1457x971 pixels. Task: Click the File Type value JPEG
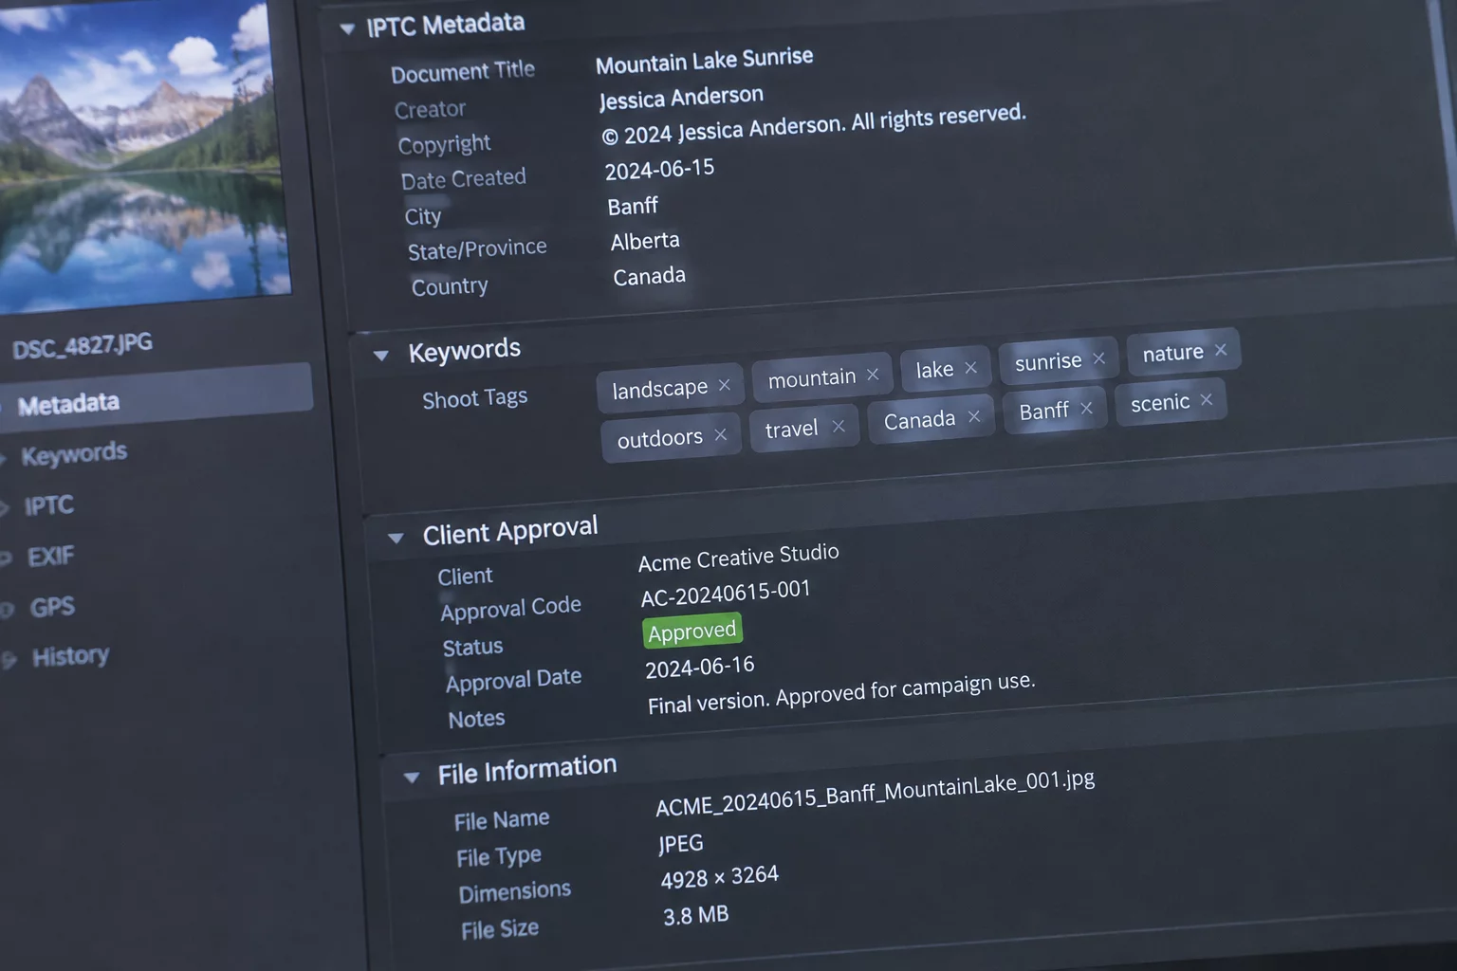pos(681,843)
